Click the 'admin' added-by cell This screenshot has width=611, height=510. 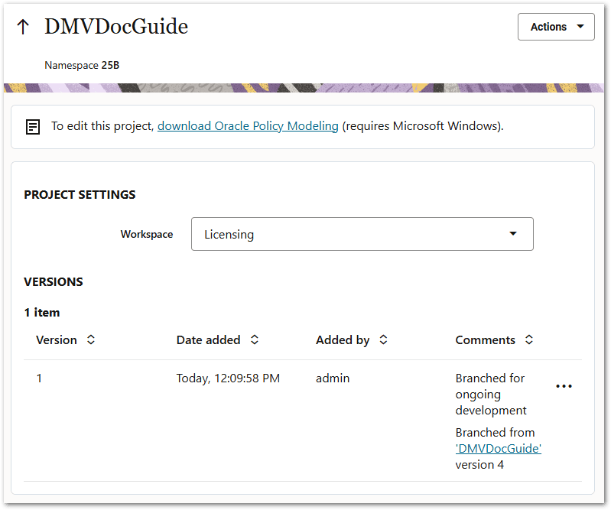pyautogui.click(x=333, y=378)
